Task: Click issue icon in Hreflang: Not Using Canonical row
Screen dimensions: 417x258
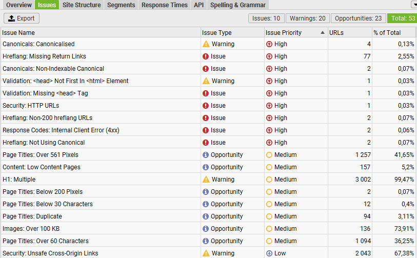Action: (206, 143)
